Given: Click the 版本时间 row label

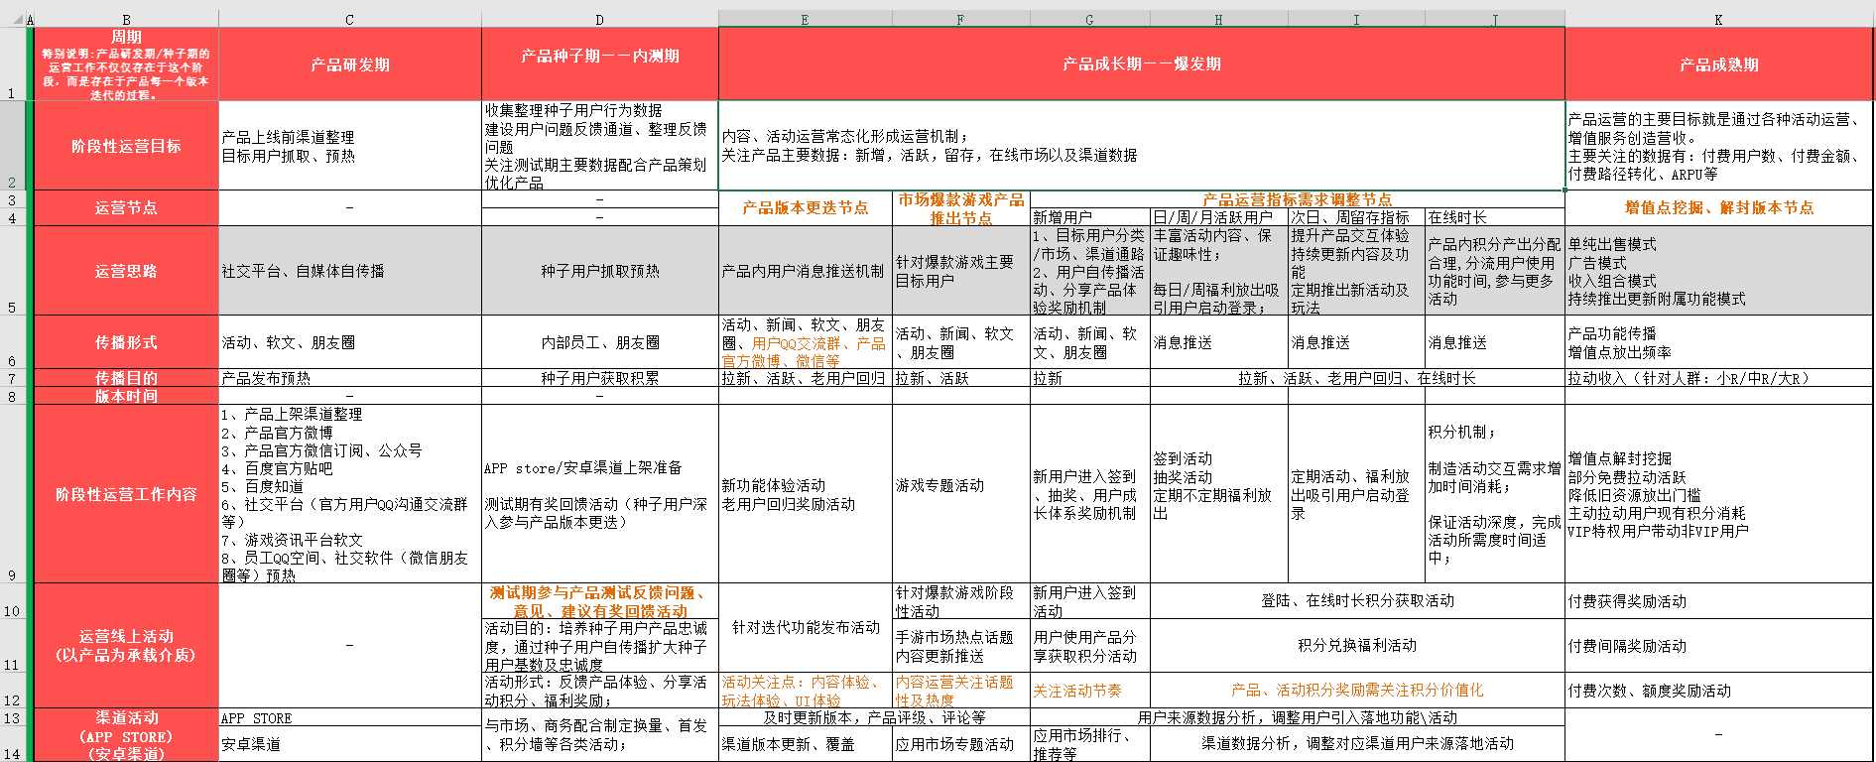Looking at the screenshot, I should point(126,396).
